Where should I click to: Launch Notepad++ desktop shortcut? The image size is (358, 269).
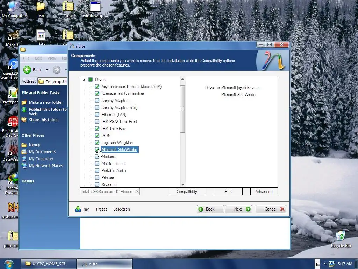[x=12, y=96]
